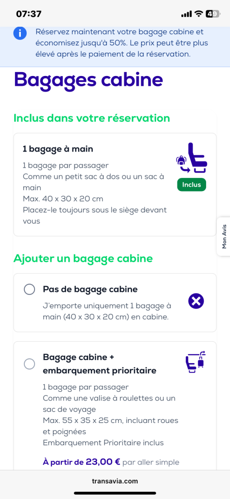Image resolution: width=230 pixels, height=499 pixels.
Task: Click 'Inclus dans votre réservation' heading
Action: click(92, 118)
